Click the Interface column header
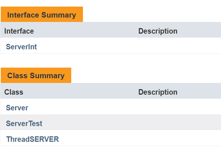The width and height of the screenshot is (221, 148). (x=19, y=31)
